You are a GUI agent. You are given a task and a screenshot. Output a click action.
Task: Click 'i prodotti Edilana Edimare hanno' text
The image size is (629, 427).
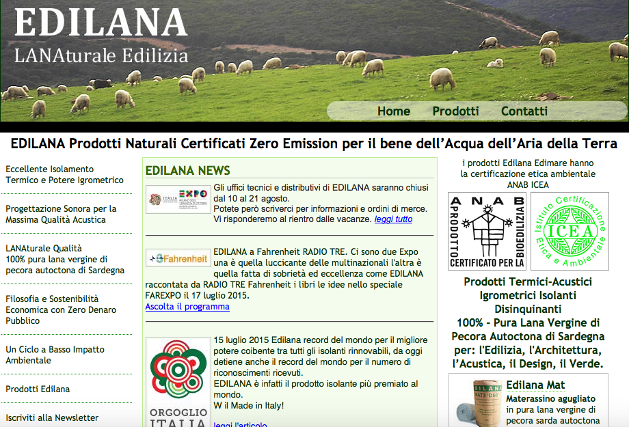point(528,163)
